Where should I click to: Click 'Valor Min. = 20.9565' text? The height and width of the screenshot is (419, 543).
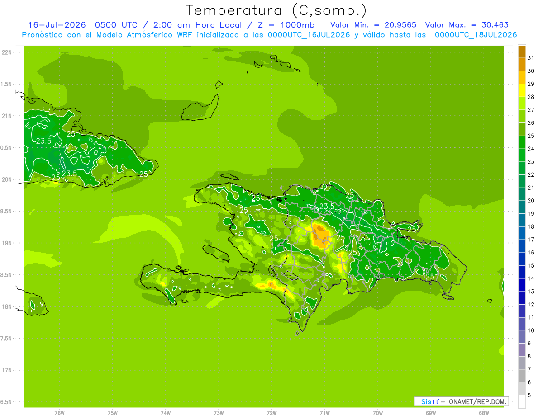click(x=373, y=25)
